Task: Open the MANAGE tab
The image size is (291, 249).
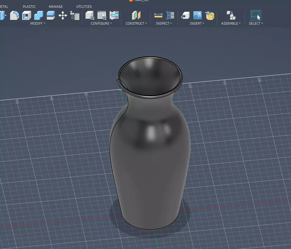Action: [x=56, y=6]
